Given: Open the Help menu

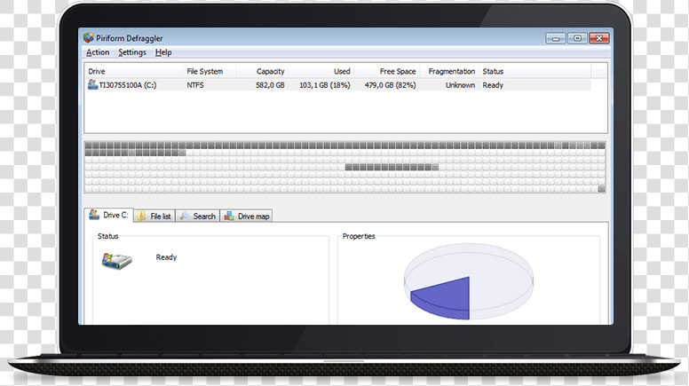Looking at the screenshot, I should point(163,52).
